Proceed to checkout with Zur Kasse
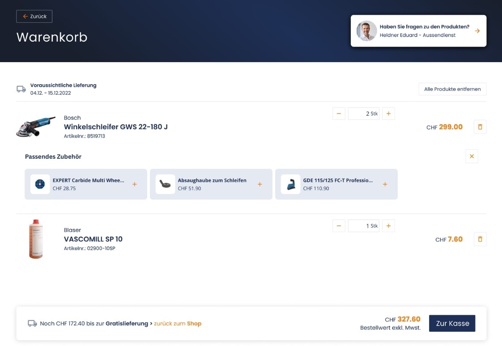Viewport: 502px width, 346px height. point(452,323)
